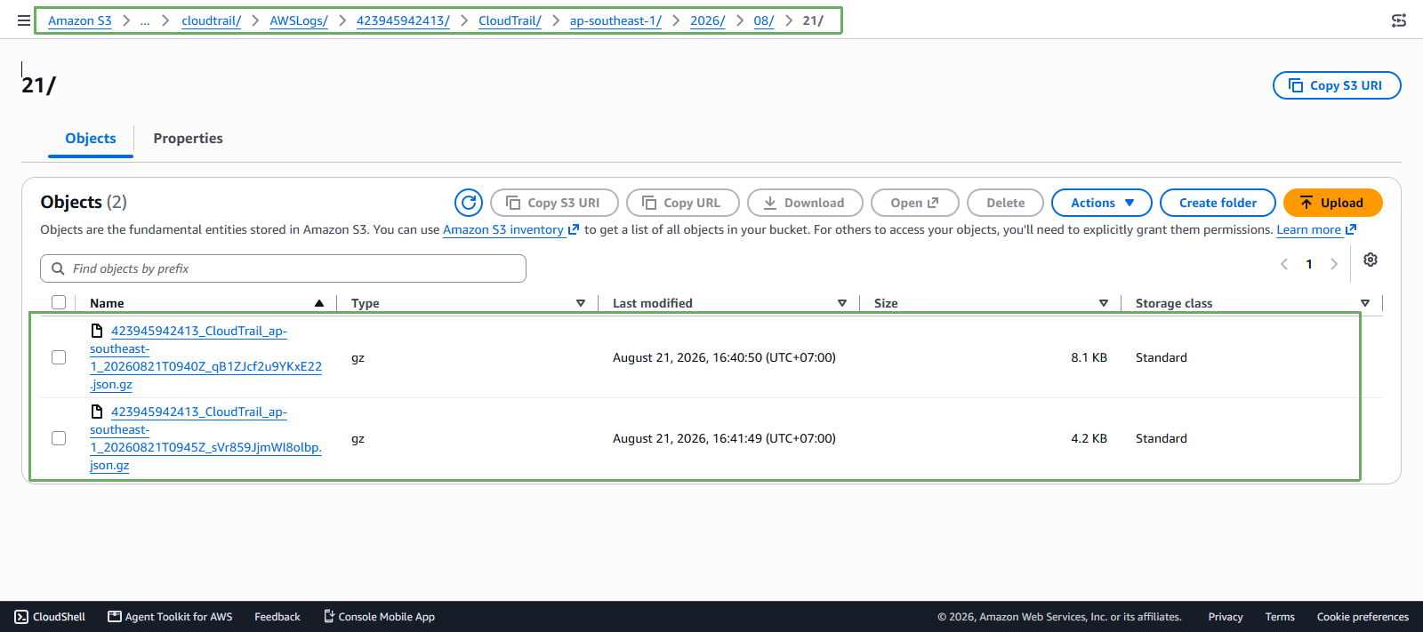This screenshot has height=632, width=1423.
Task: Click the Open button
Action: 915,203
